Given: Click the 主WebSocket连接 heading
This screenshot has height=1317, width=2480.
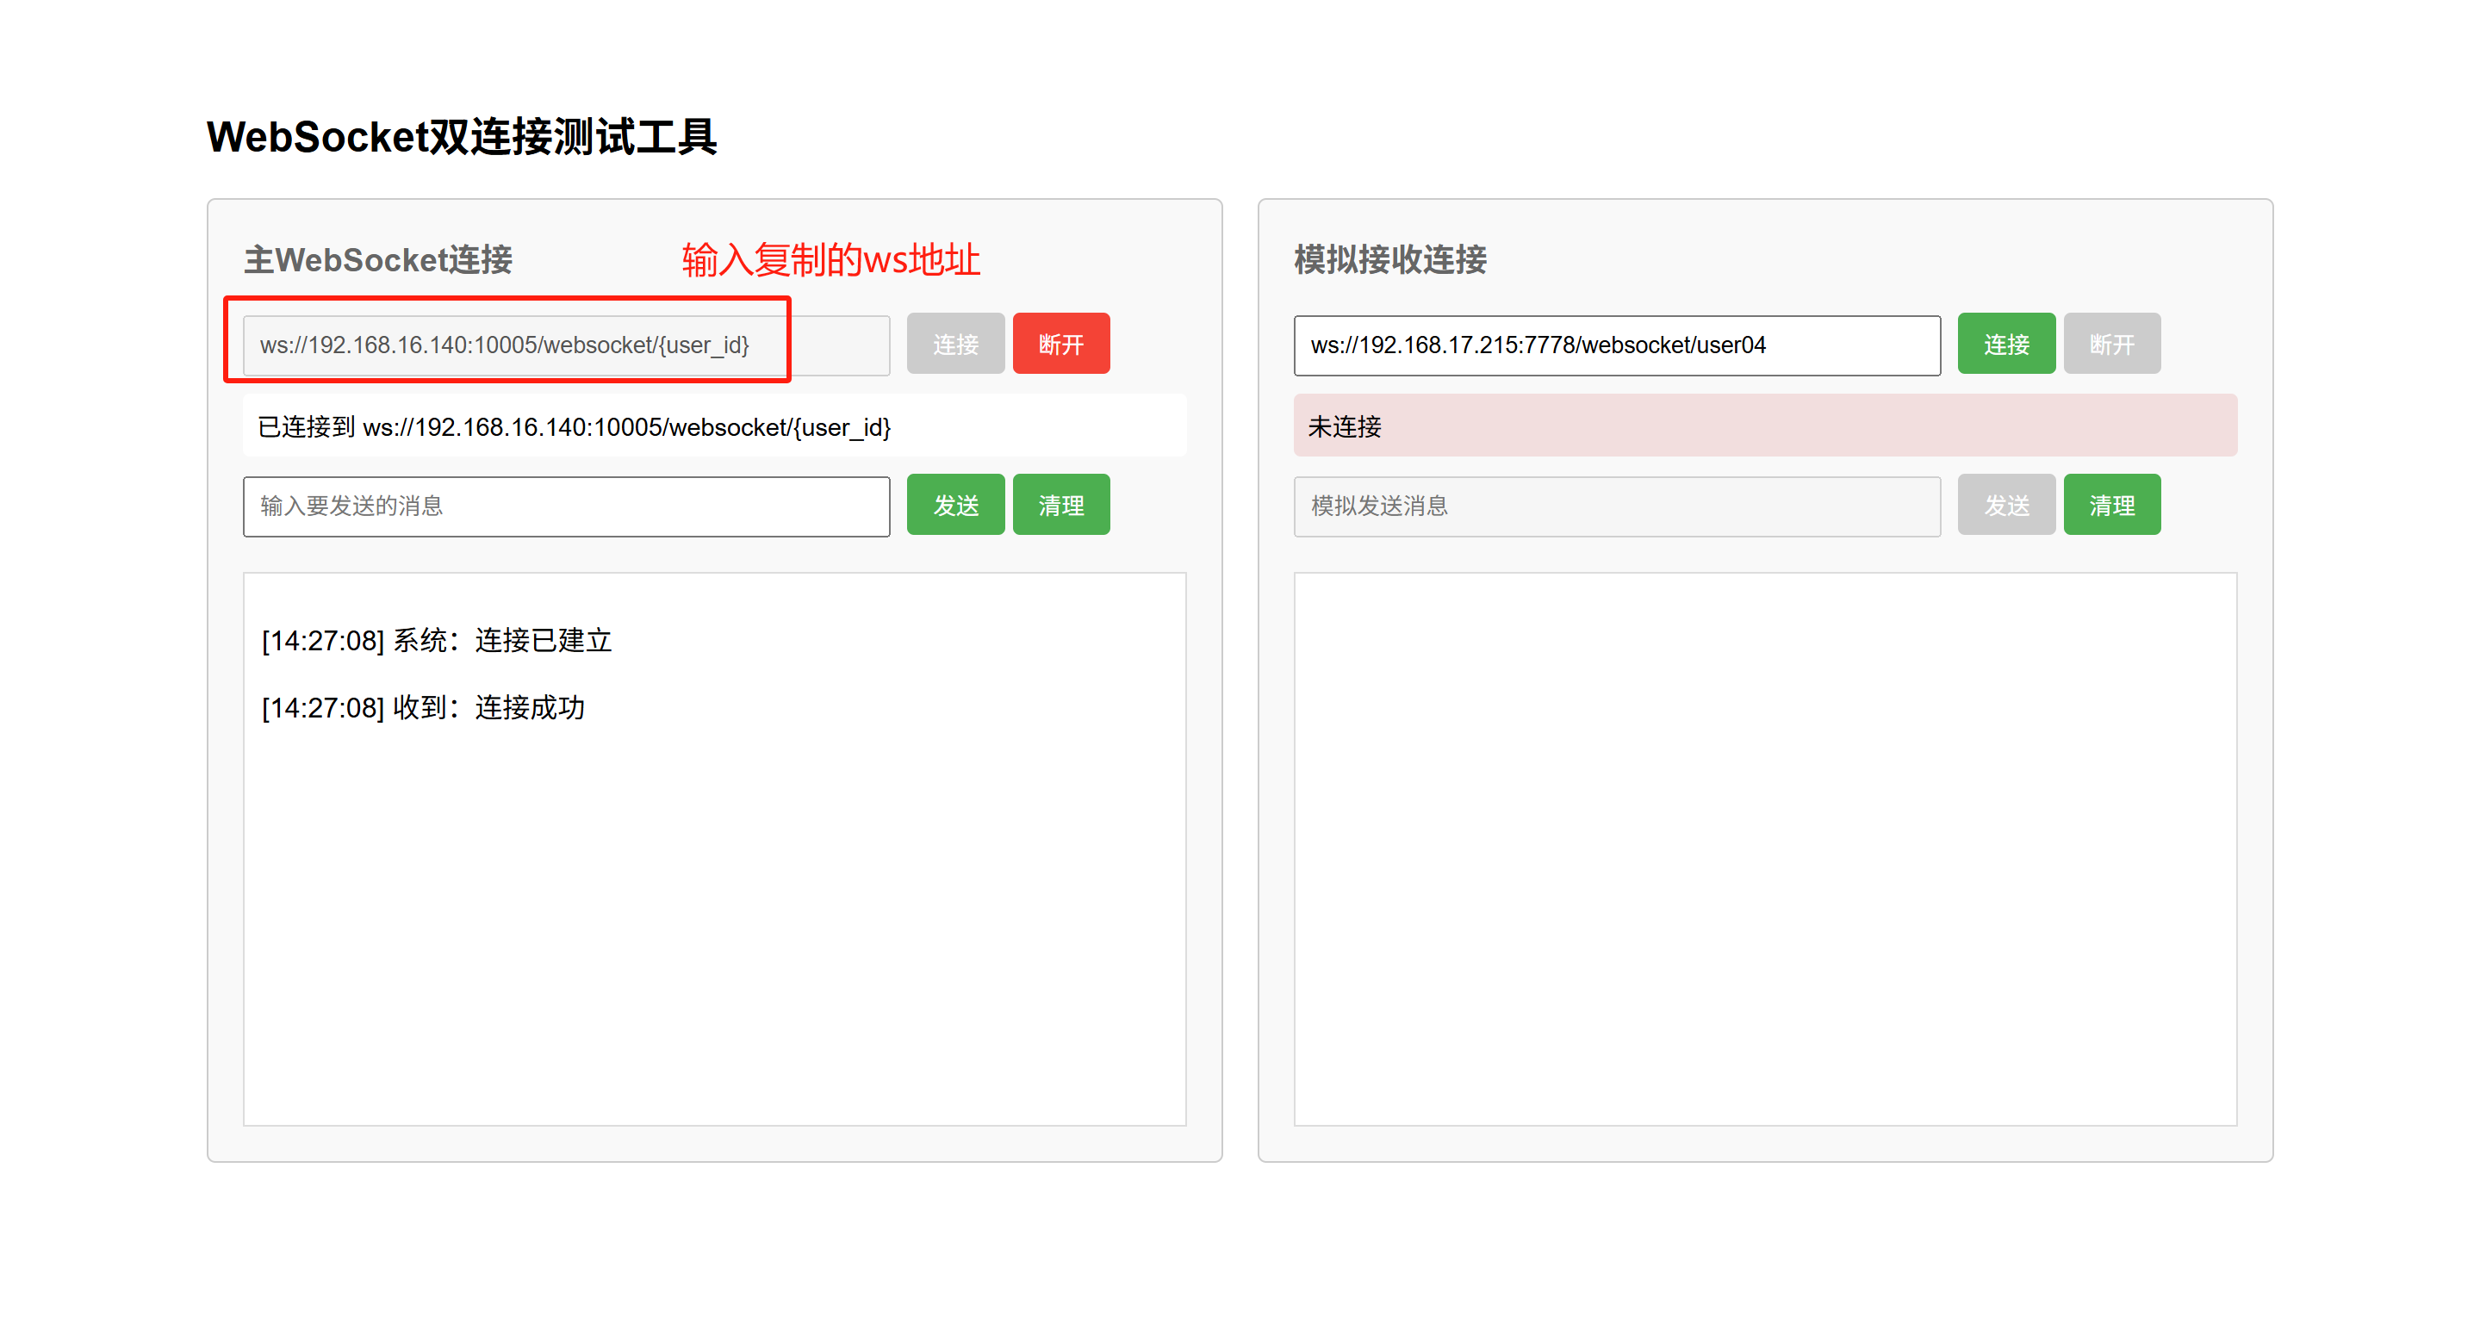Looking at the screenshot, I should tap(378, 260).
